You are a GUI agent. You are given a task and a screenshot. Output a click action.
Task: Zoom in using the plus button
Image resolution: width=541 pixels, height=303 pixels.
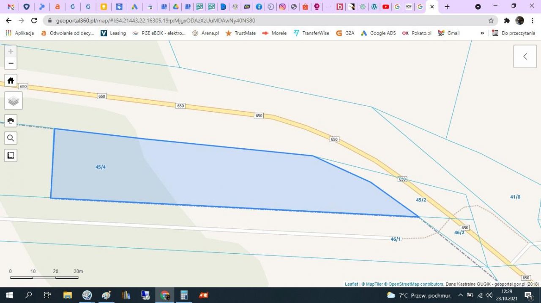click(x=11, y=51)
